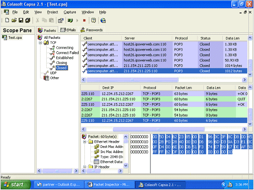Sort sessions by Server column header
254x190 pixels.
147,38
